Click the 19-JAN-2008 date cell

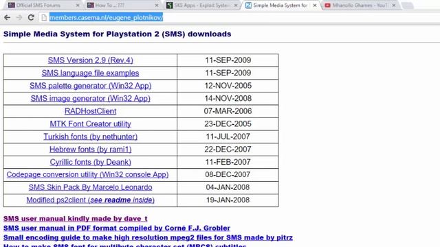[228, 200]
